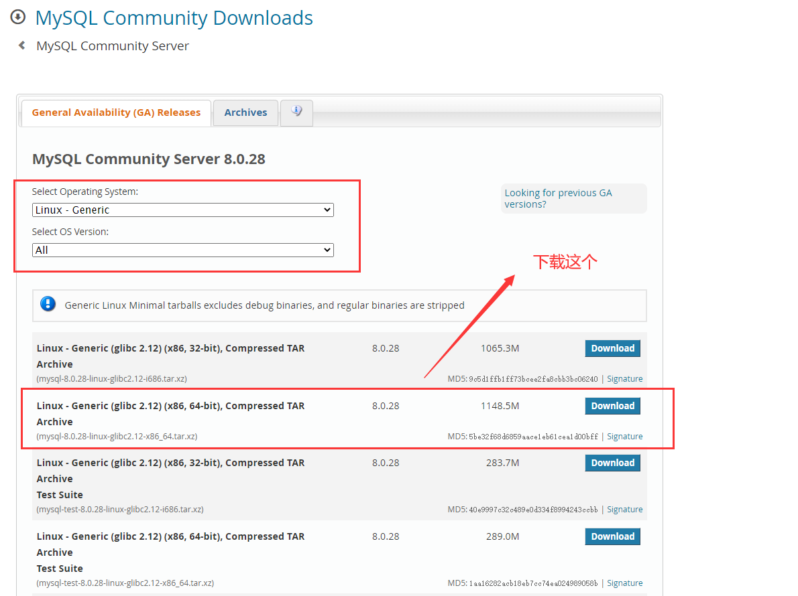Download 64-bit Test Suite archive 289.0M

[612, 536]
